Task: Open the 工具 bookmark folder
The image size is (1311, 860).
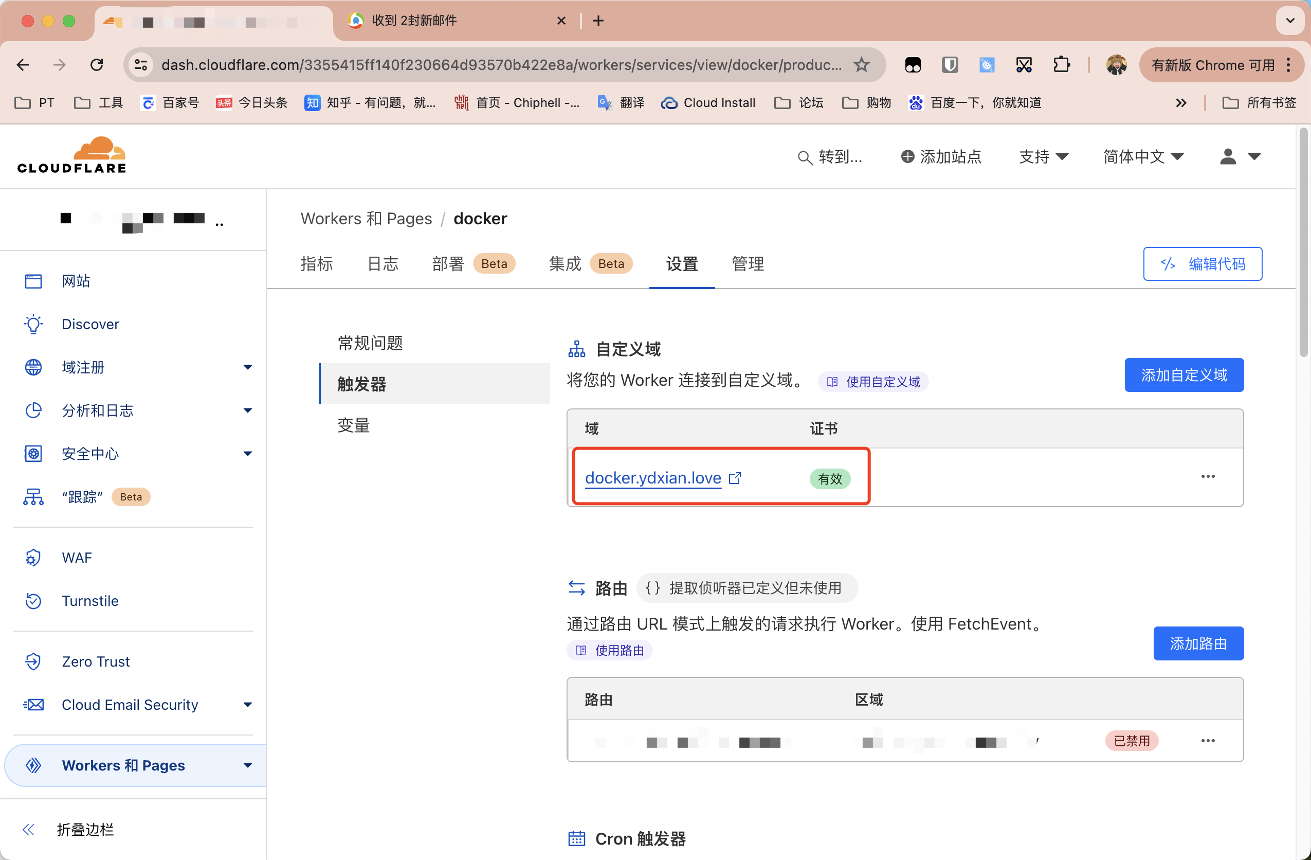Action: tap(99, 102)
